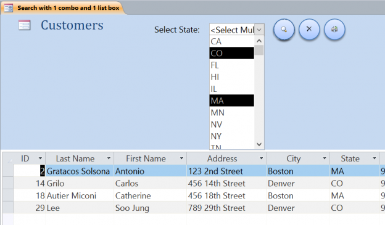Click the magnifier search button
Viewport: 385px width, 225px height.
click(284, 30)
